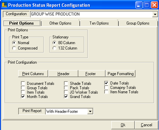Image resolution: width=159 pixels, height=130 pixels.
Task: Close the configuration dialog window
Action: point(155,5)
